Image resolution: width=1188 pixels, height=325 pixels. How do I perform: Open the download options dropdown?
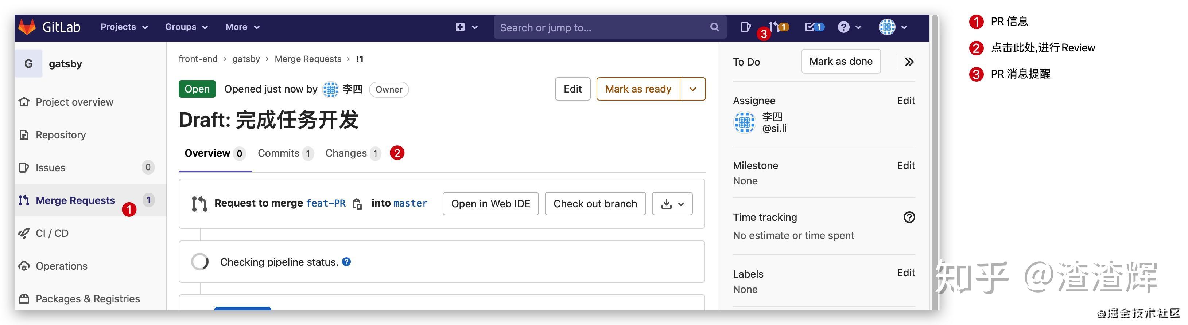pos(672,204)
